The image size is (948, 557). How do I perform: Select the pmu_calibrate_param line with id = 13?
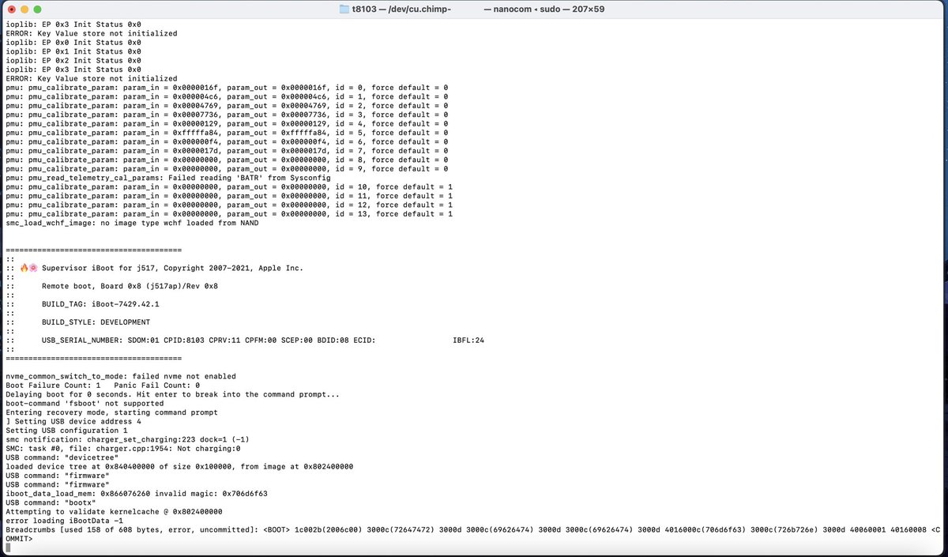pos(229,214)
